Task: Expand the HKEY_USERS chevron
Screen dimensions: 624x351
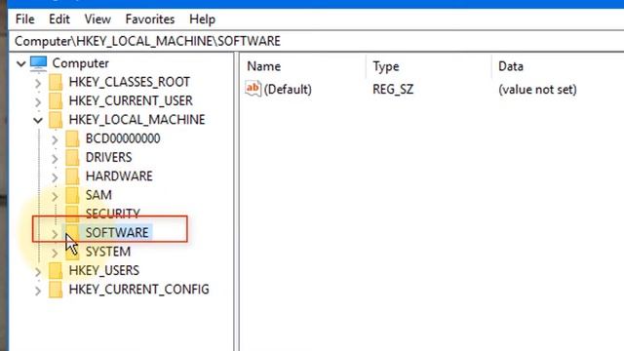Action: click(38, 272)
